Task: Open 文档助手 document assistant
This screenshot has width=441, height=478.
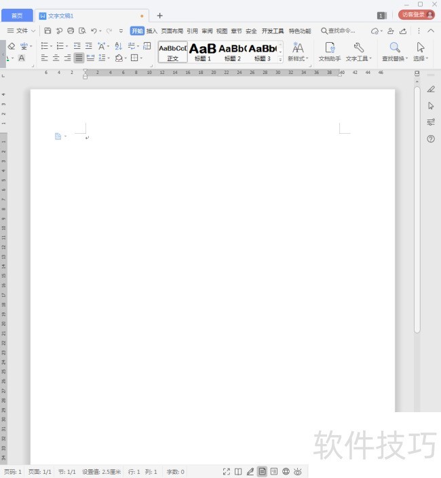Action: [330, 52]
